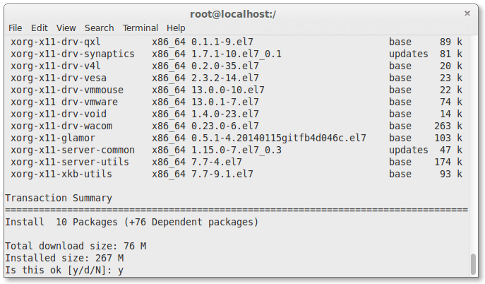
Task: Open the File menu
Action: 16,28
